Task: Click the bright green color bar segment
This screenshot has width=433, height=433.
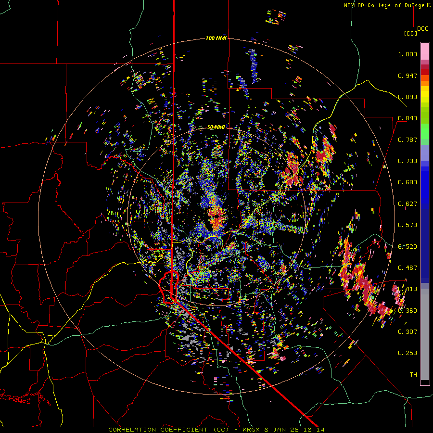Action: click(425, 132)
